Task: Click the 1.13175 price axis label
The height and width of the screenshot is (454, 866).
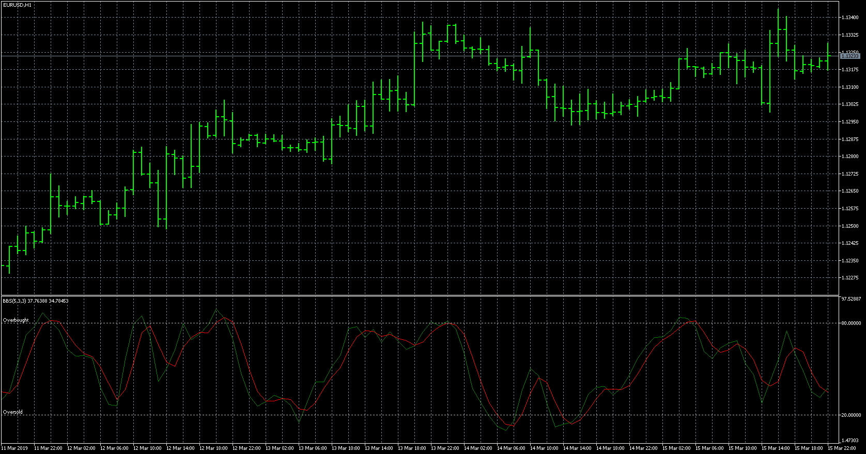Action: point(850,70)
